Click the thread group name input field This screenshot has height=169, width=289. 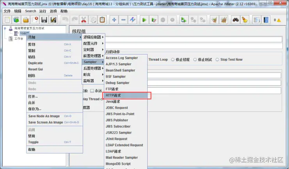pos(194,39)
